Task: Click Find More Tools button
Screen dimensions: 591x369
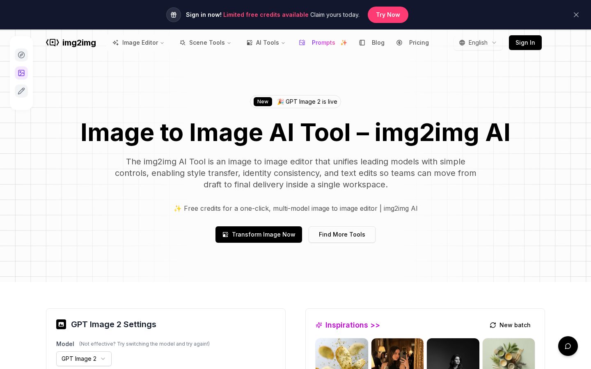Action: point(342,235)
